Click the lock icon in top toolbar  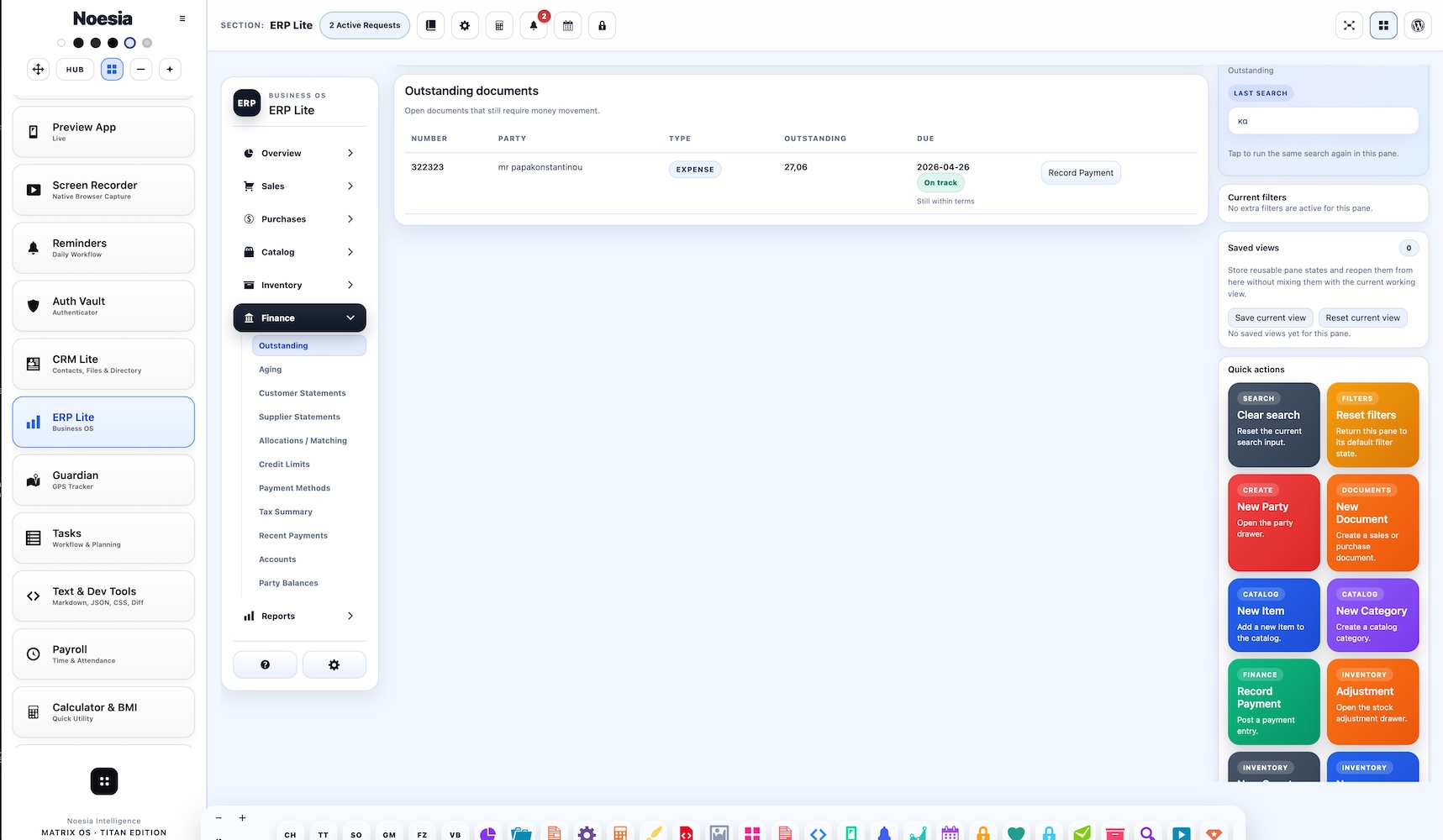click(x=602, y=25)
